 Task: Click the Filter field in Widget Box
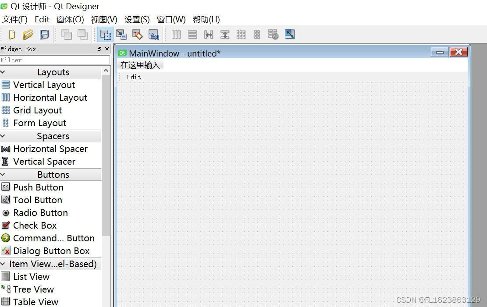[x=55, y=60]
